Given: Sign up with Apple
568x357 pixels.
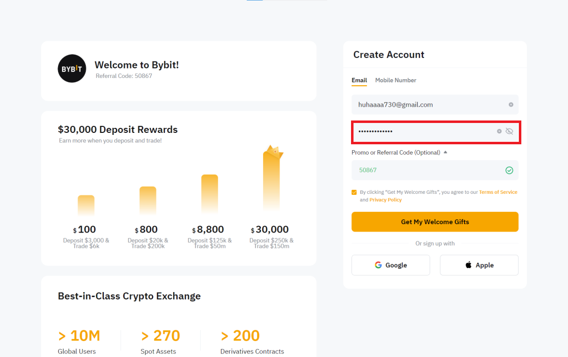Looking at the screenshot, I should pos(479,265).
